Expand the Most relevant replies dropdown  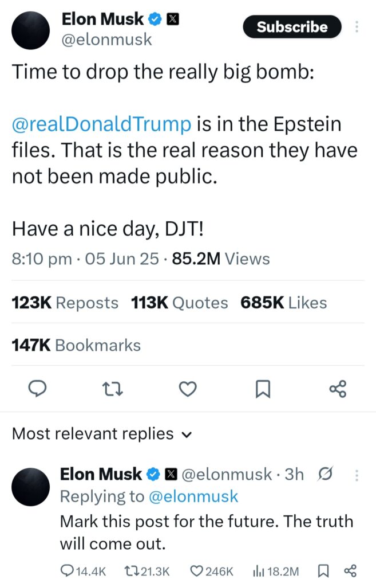pyautogui.click(x=102, y=434)
